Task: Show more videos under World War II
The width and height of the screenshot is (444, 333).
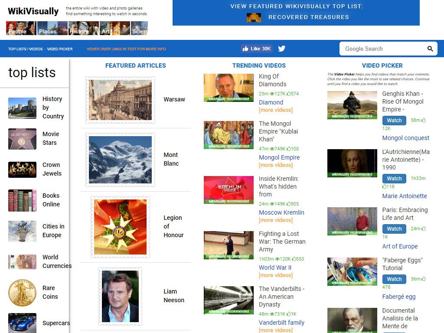Action: (276, 275)
